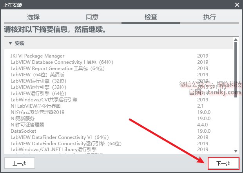Close the 正在安装 installer window
243x173 pixels.
237,5
